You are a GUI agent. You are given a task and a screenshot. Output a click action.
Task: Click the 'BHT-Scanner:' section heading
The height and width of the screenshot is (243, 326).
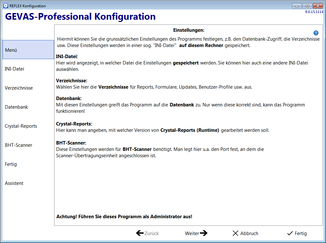tap(71, 143)
